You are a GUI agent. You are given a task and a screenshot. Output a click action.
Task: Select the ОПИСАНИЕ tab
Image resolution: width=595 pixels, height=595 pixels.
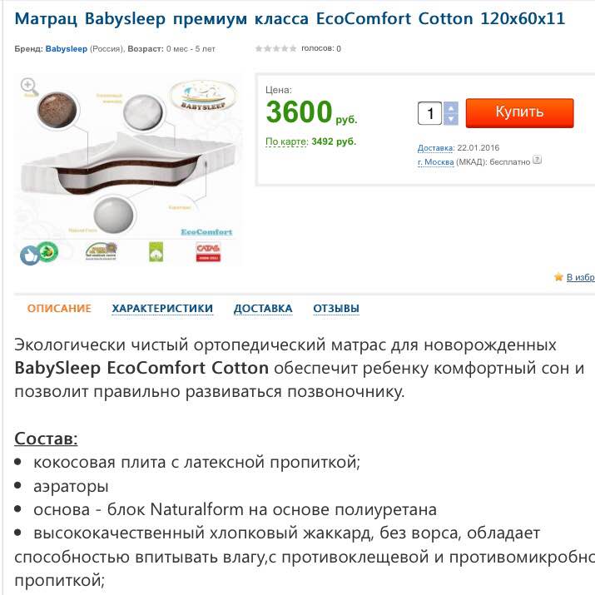[59, 309]
